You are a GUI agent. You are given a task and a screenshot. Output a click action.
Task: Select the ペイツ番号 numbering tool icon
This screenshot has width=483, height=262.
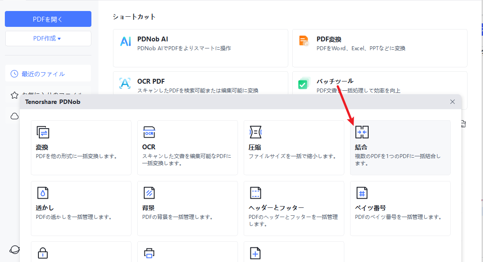coord(362,192)
